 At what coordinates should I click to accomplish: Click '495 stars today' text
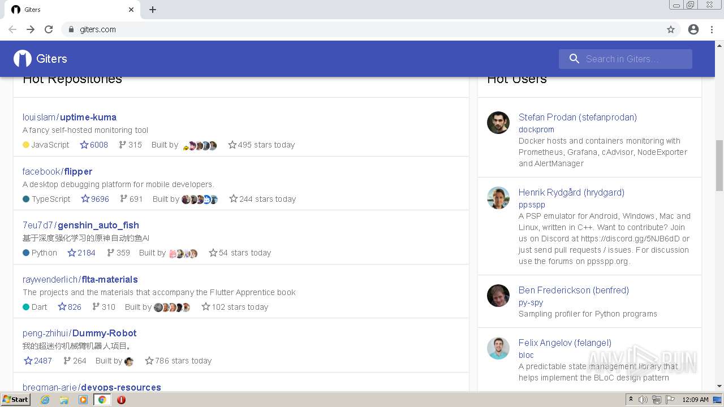pyautogui.click(x=266, y=145)
